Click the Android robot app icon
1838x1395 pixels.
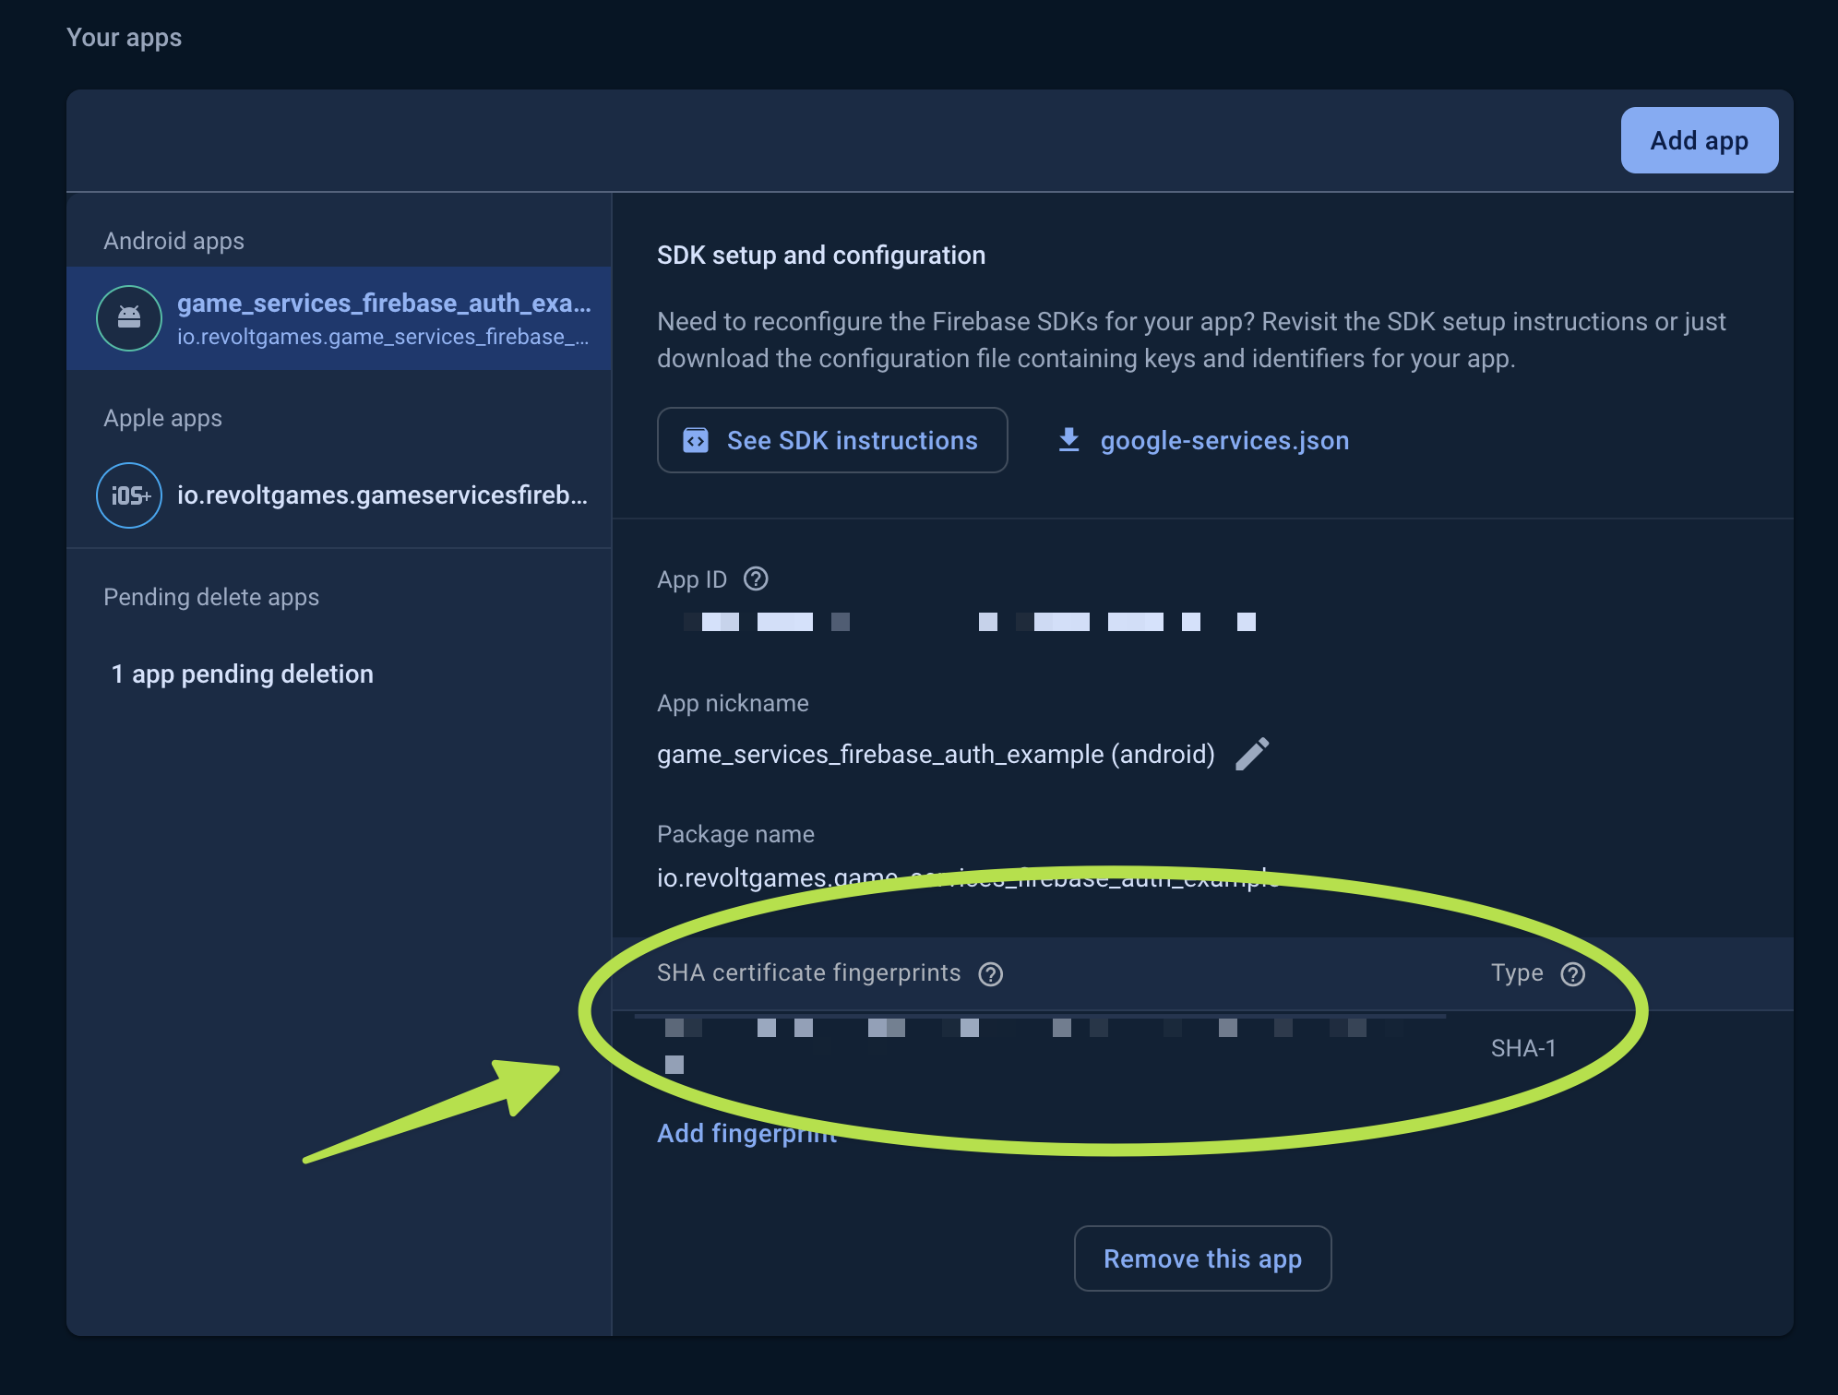pos(129,318)
